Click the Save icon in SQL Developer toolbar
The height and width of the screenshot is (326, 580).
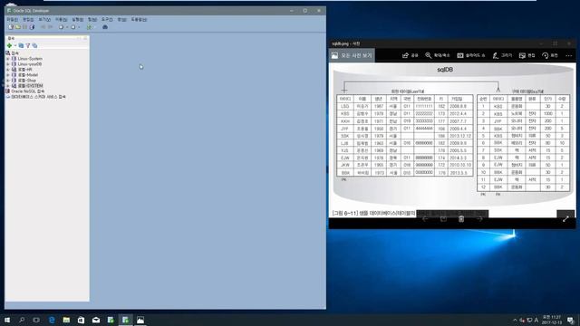[24, 27]
